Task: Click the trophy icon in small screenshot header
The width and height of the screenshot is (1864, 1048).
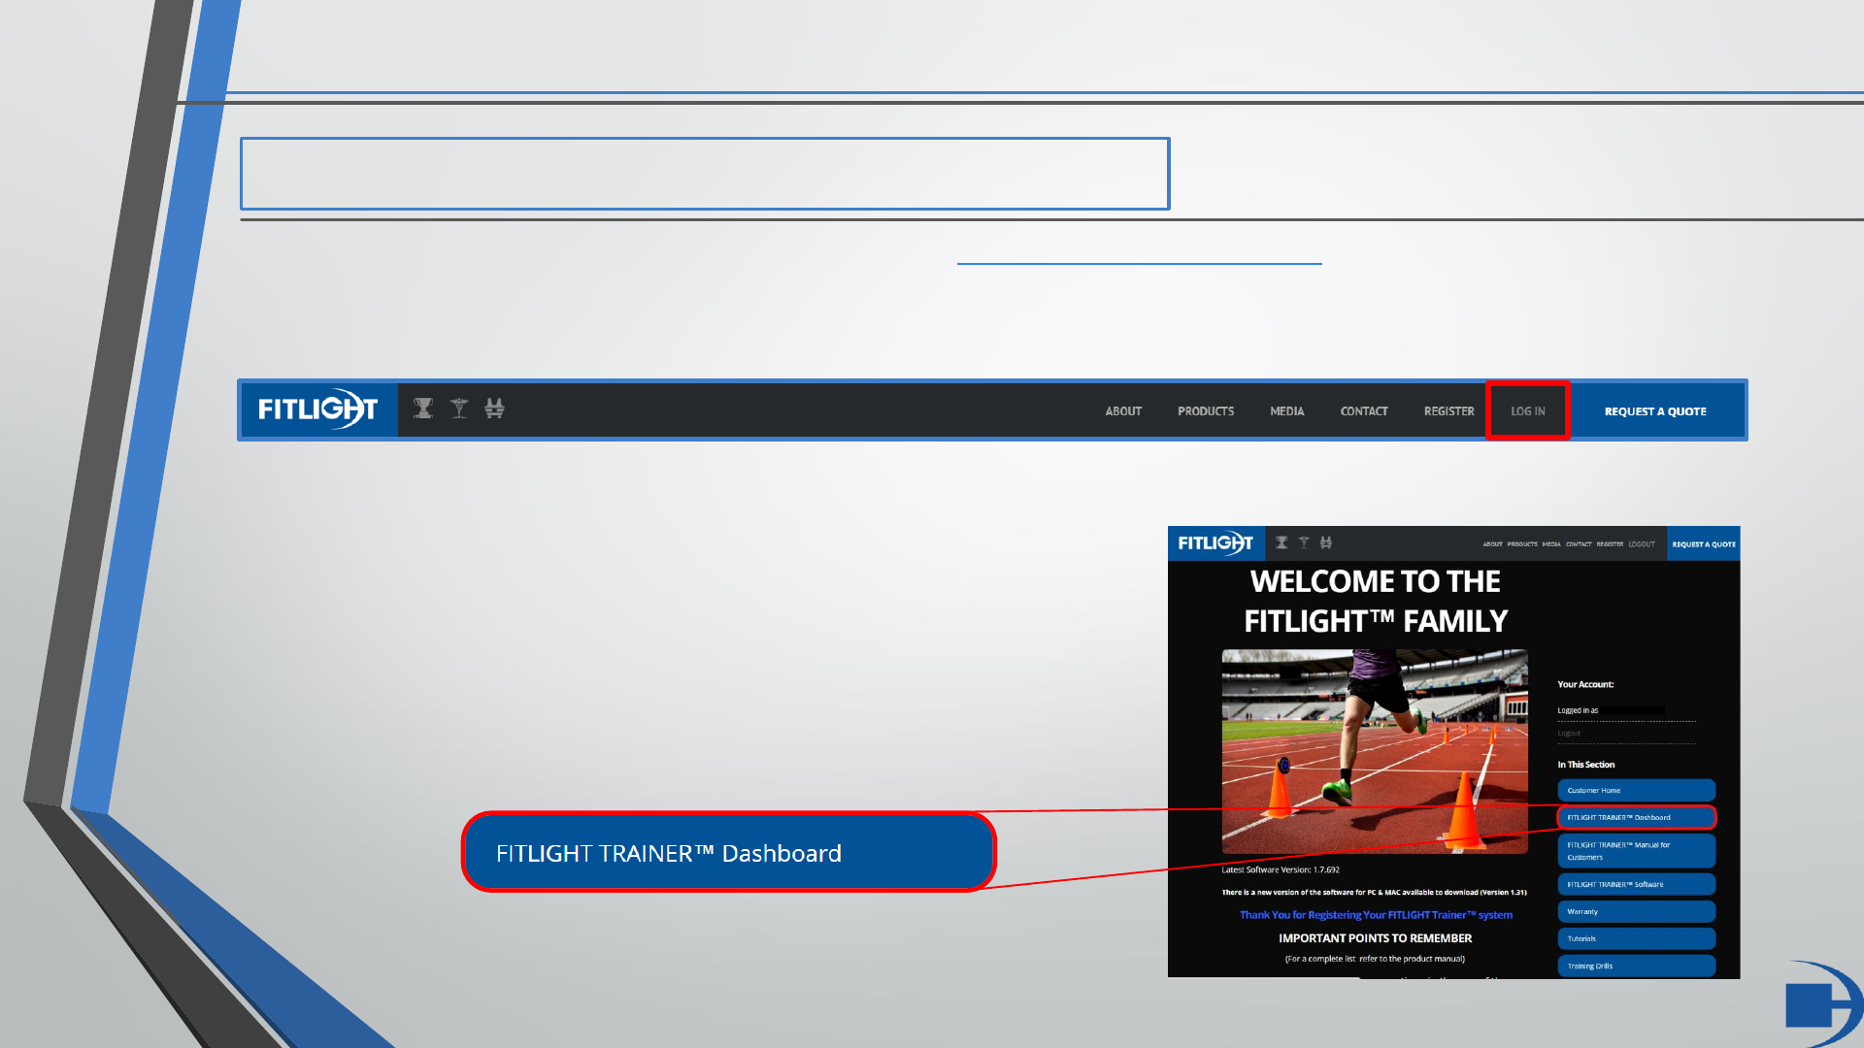Action: coord(1281,543)
